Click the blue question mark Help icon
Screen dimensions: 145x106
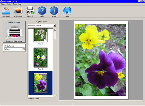(x=42, y=11)
